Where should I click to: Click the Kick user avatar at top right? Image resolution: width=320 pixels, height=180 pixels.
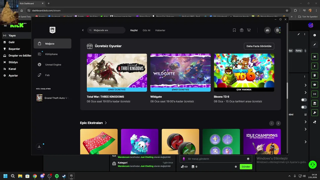pos(311,25)
